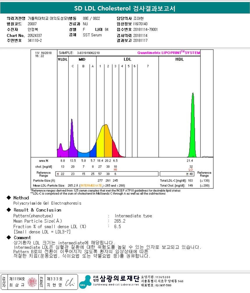Click the red HI flag under LDL-3
Viewport: 250px width, 293px height.
115,169
